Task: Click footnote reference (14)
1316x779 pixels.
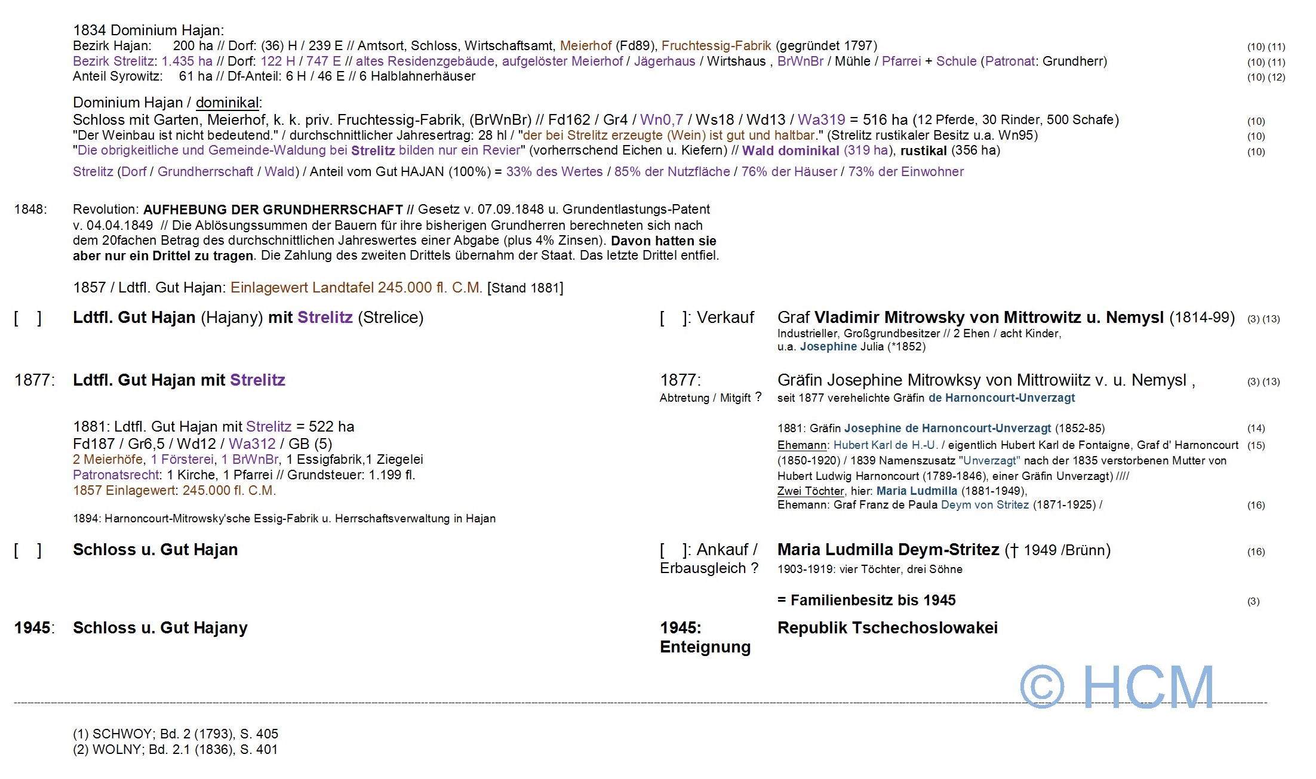Action: 1256,429
